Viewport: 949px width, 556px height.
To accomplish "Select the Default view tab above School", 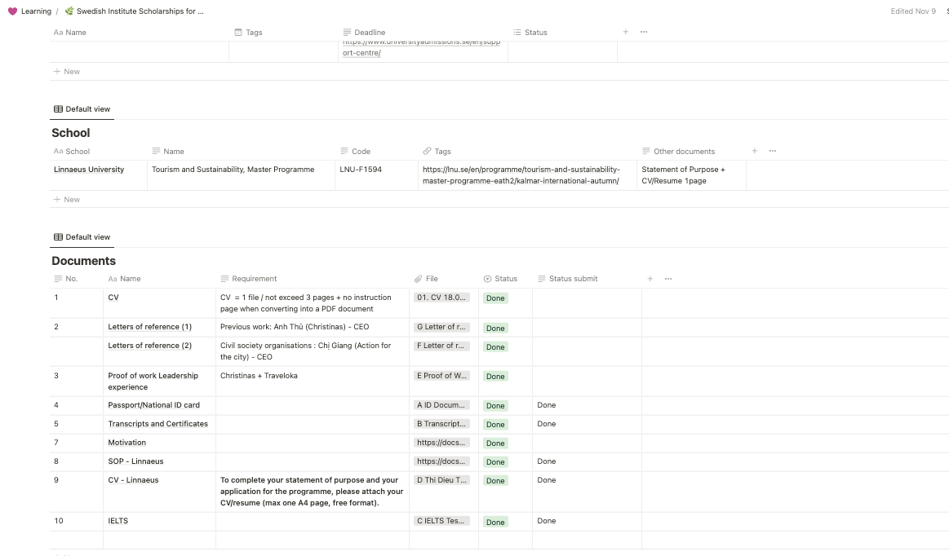I will (x=82, y=109).
